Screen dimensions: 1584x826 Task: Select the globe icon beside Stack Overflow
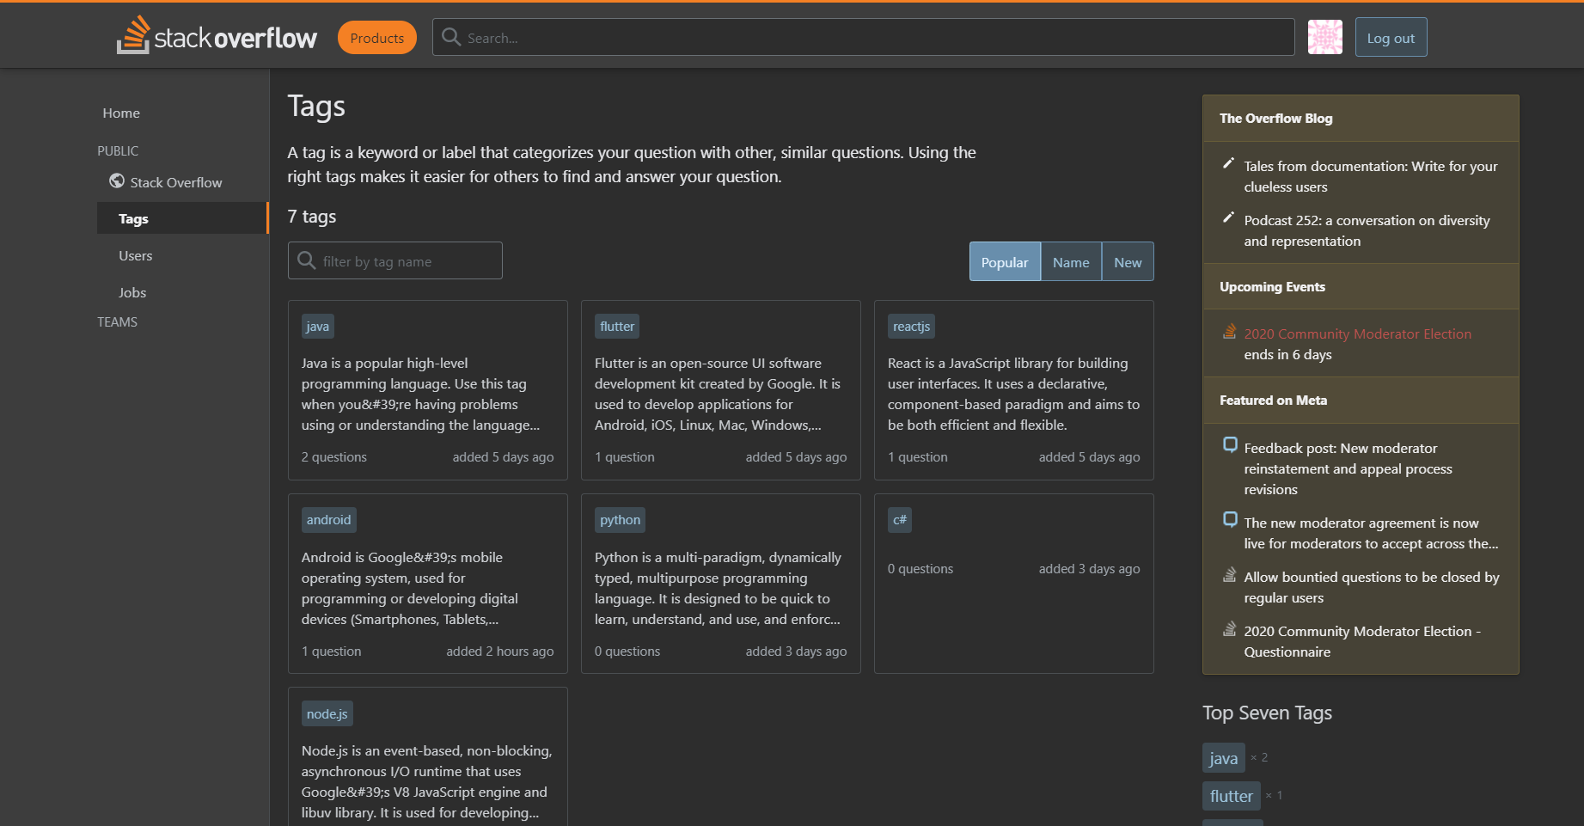click(116, 181)
